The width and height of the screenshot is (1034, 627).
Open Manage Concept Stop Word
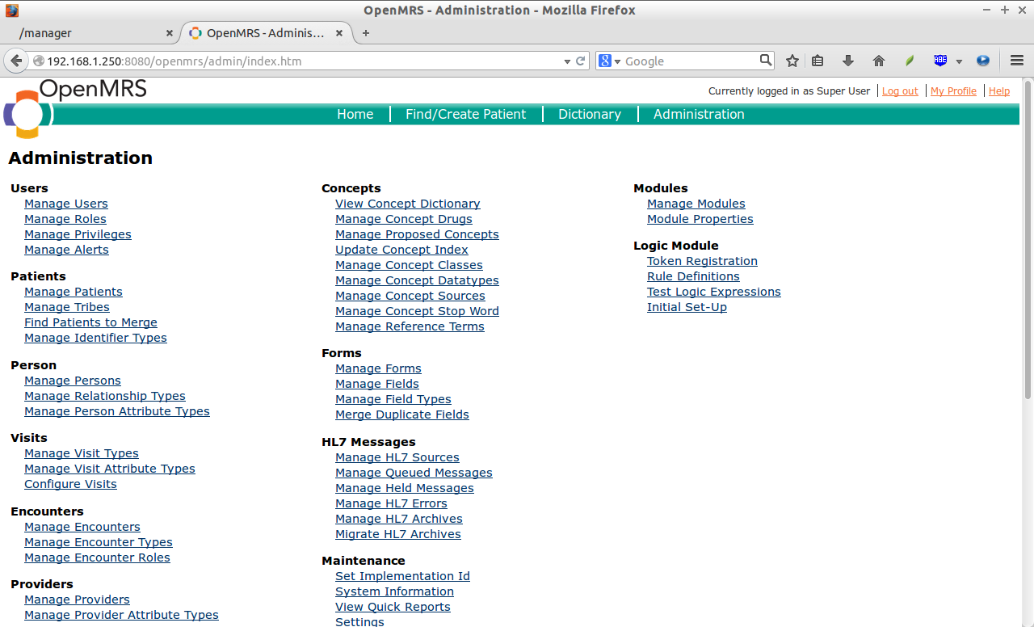point(417,311)
